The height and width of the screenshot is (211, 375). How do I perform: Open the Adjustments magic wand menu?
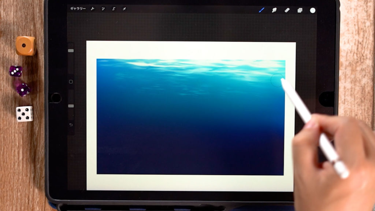103,9
